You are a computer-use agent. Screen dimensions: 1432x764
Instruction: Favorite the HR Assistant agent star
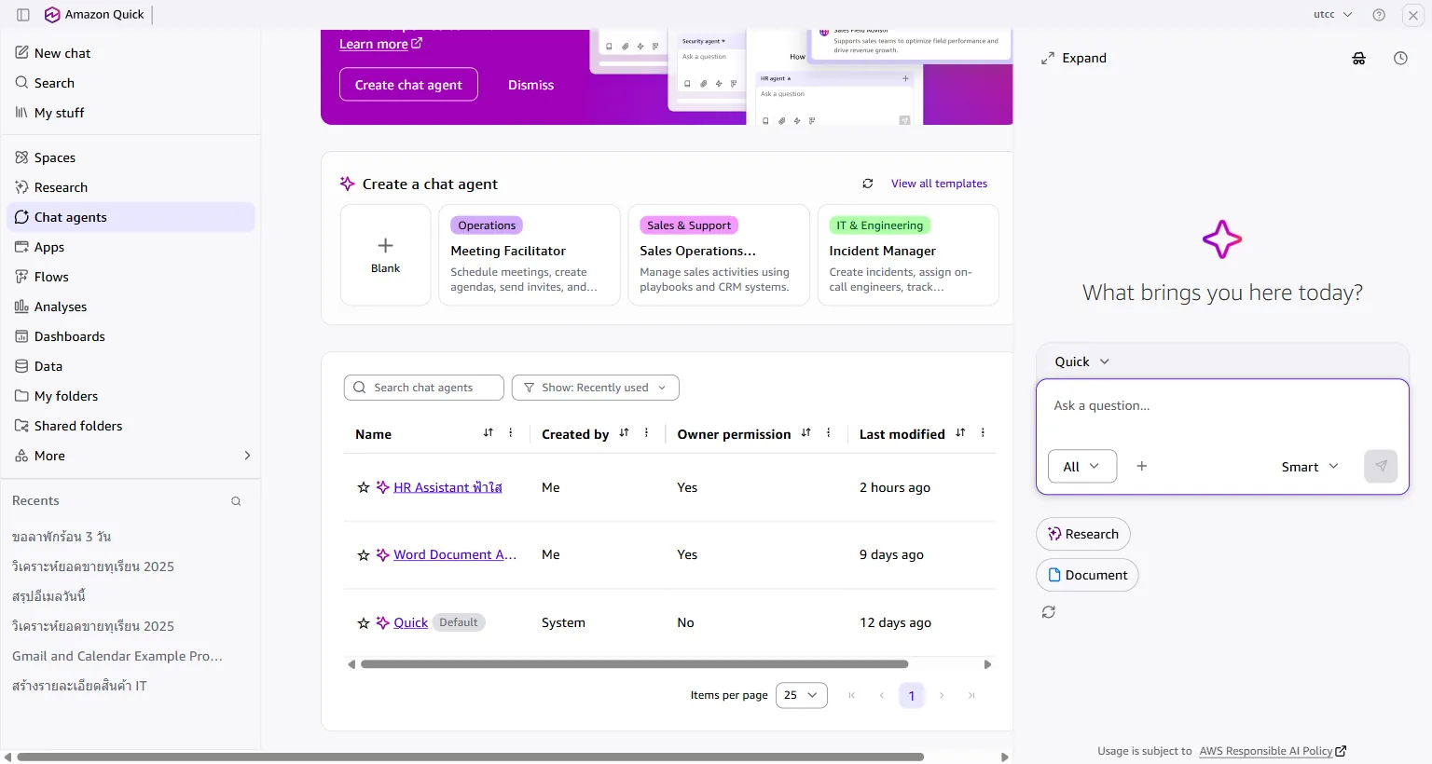(x=364, y=487)
